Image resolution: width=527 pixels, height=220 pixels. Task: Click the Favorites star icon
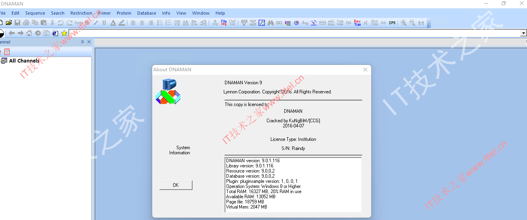(x=64, y=33)
